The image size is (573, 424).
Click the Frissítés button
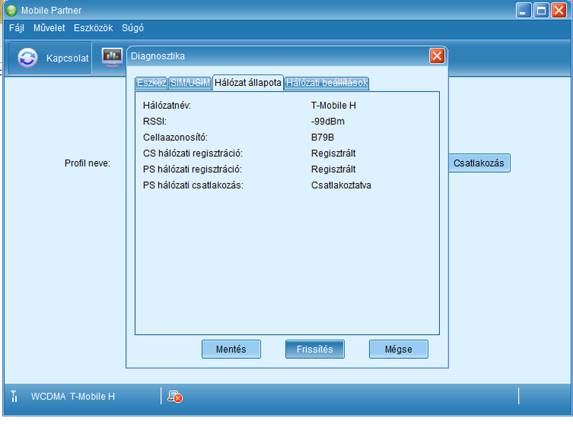click(x=315, y=349)
